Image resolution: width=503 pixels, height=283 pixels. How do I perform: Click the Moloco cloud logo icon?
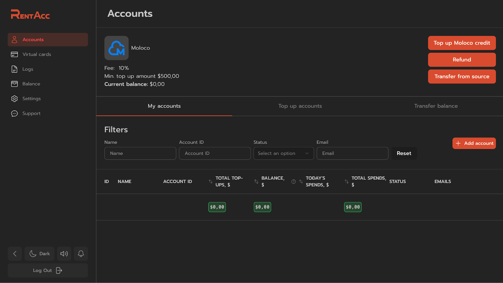tap(117, 48)
